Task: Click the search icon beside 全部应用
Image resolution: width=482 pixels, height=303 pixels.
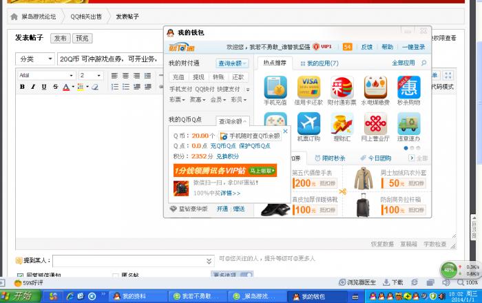Action: point(424,63)
